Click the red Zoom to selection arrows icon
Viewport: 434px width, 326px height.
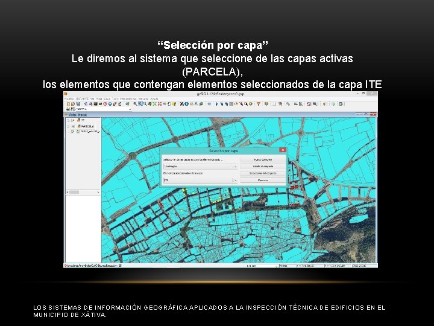tap(160, 104)
